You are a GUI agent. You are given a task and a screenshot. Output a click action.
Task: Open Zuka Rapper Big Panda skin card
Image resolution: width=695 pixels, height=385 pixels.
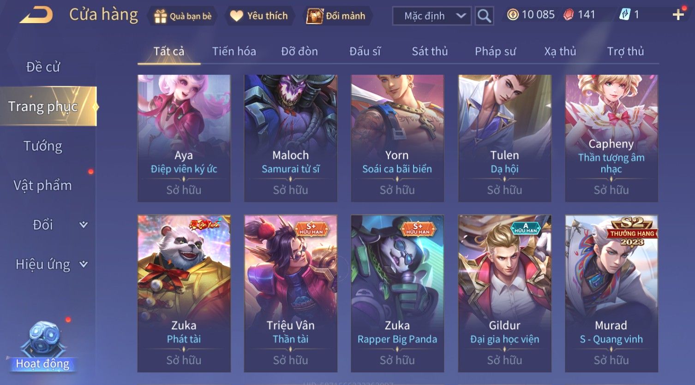pos(397,293)
